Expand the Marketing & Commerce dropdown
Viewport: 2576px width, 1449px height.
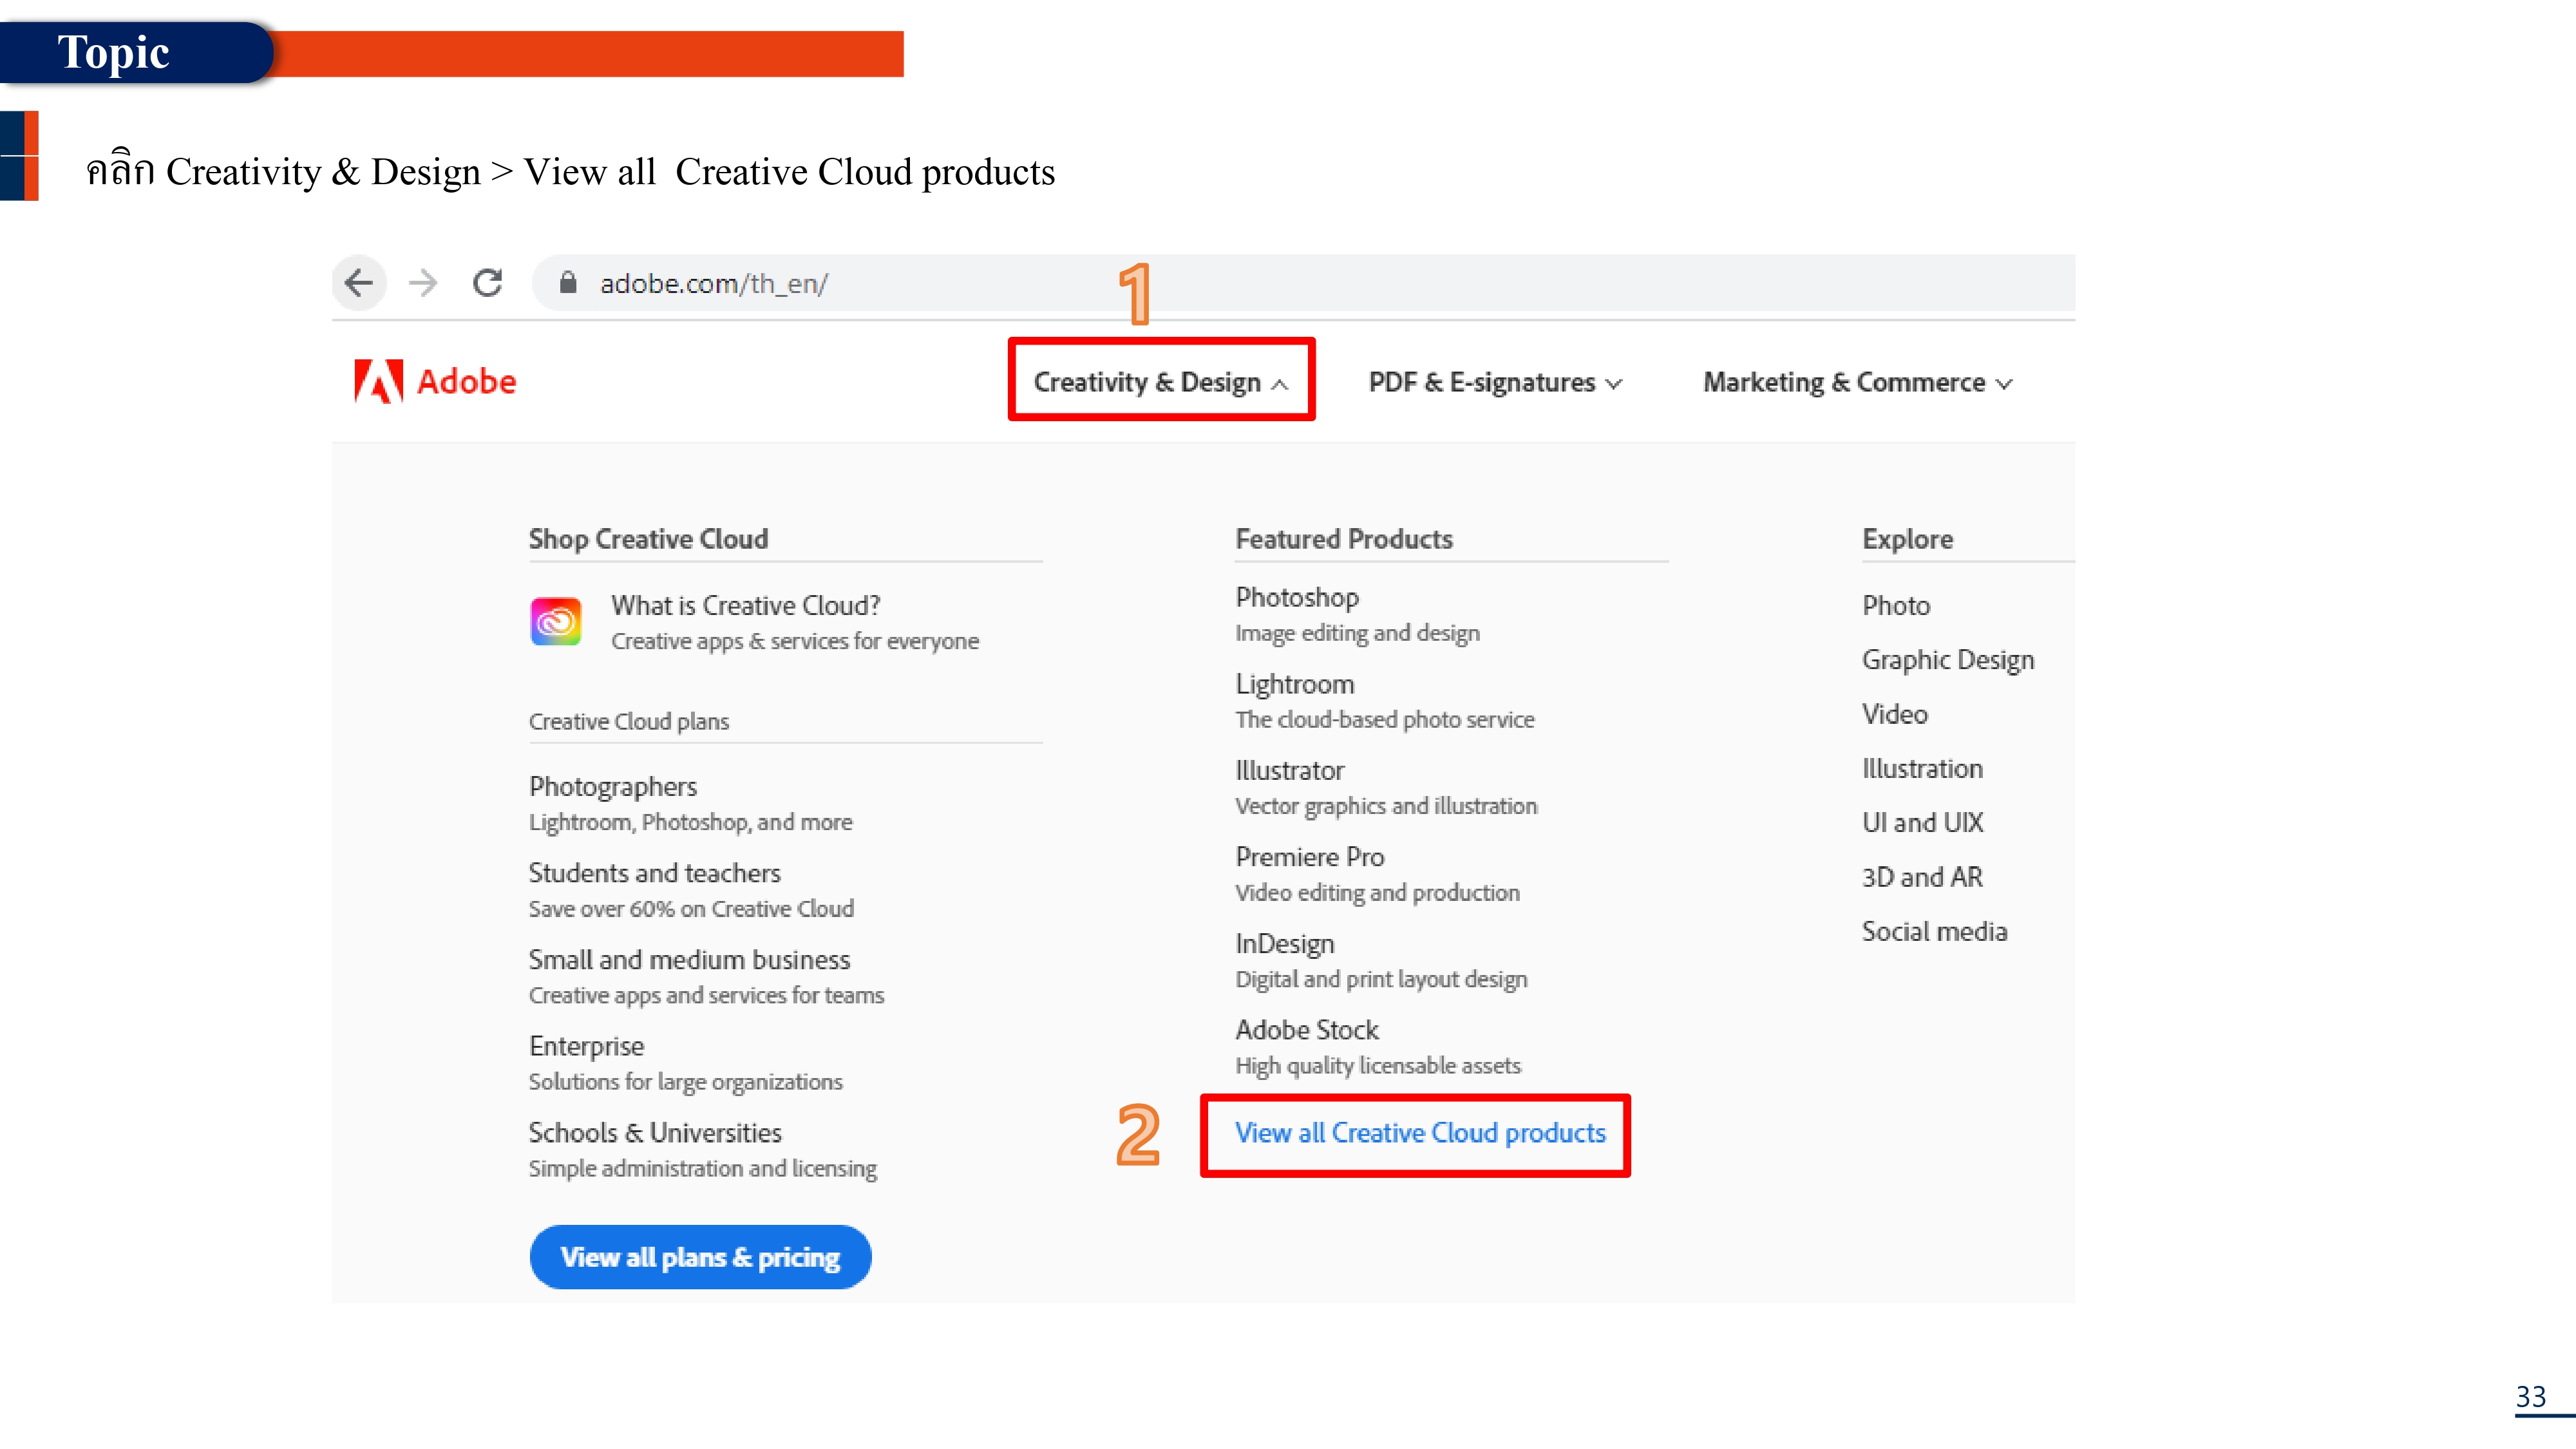[1856, 382]
